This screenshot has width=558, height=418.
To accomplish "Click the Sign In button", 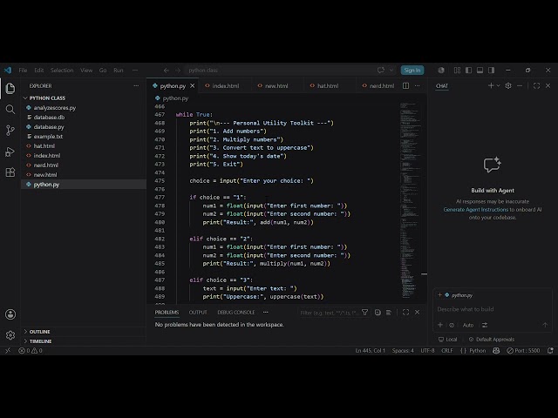I will (x=412, y=70).
